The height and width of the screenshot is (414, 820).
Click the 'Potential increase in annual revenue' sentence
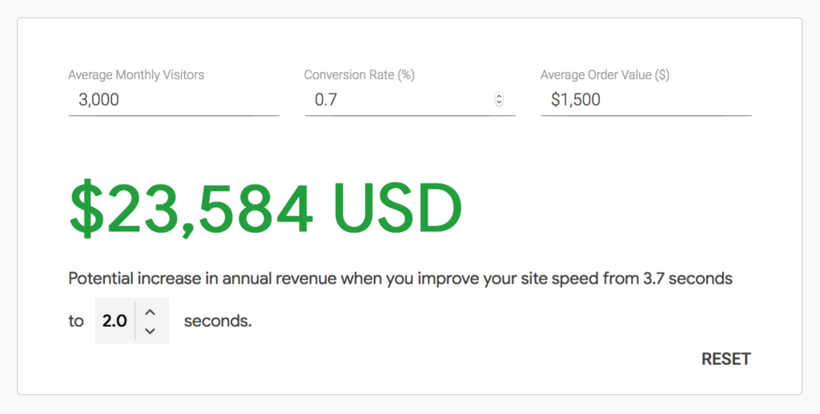click(203, 279)
